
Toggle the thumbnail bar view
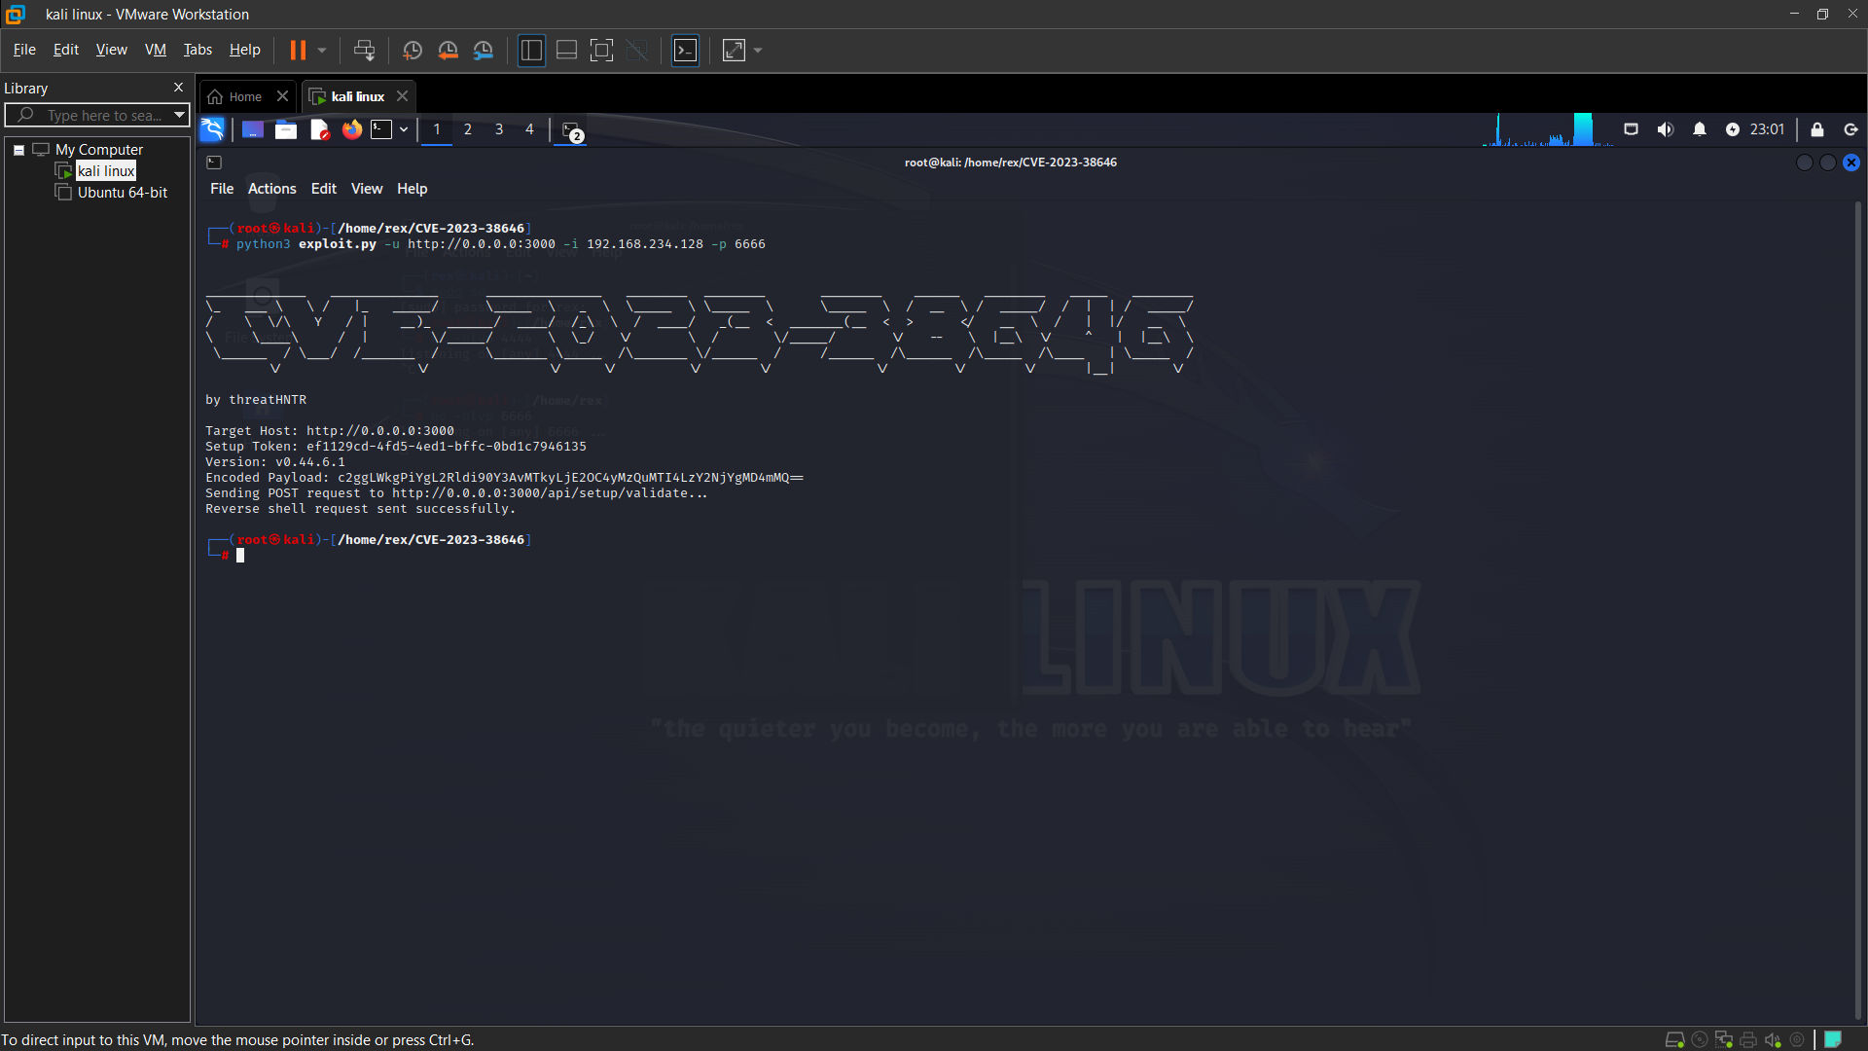(566, 50)
